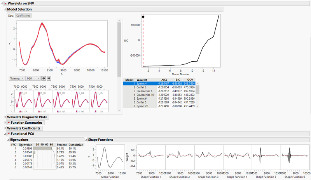This screenshot has width=311, height=180.
Task: Click the BIC column header
Action: (178, 80)
